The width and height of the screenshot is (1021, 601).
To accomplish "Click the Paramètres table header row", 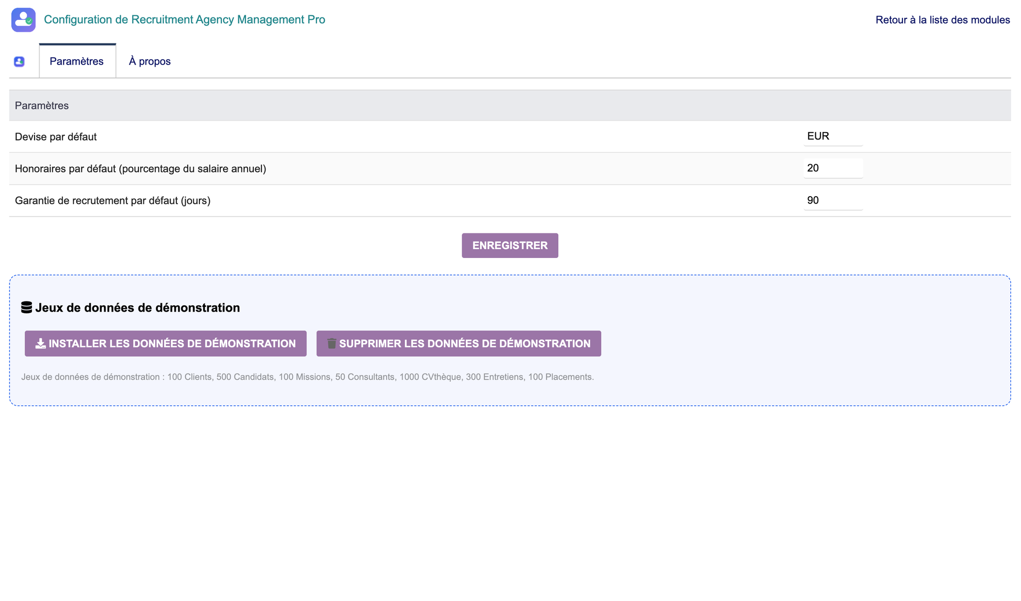I will point(509,105).
